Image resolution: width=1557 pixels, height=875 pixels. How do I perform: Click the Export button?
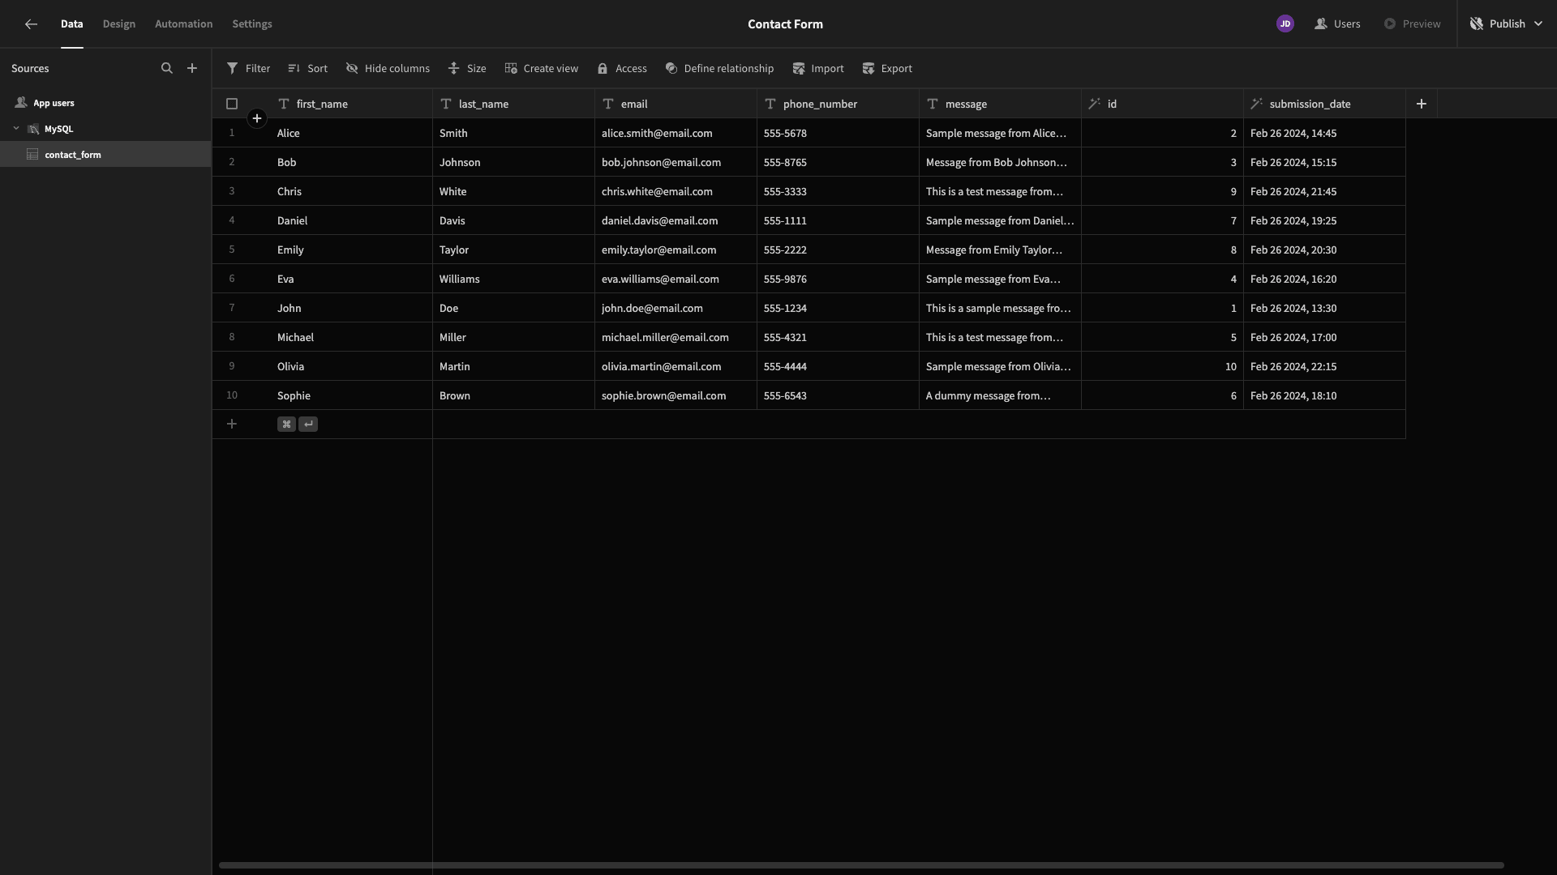(887, 69)
